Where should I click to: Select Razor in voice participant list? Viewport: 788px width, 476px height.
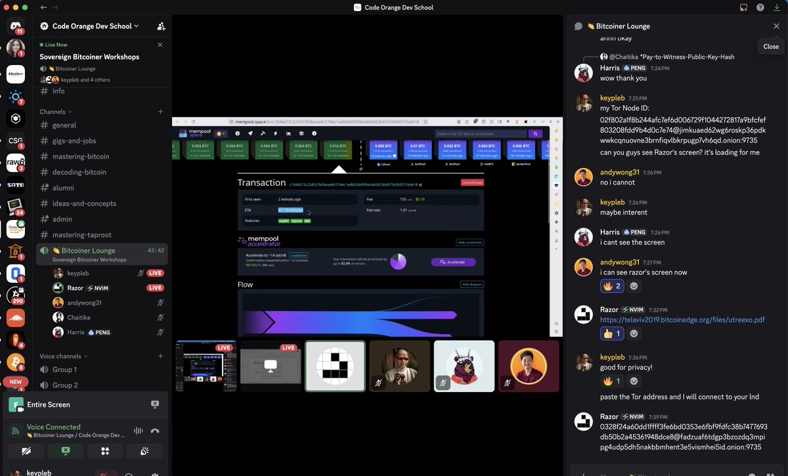108,288
